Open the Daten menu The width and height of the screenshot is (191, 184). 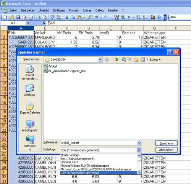(x=99, y=10)
